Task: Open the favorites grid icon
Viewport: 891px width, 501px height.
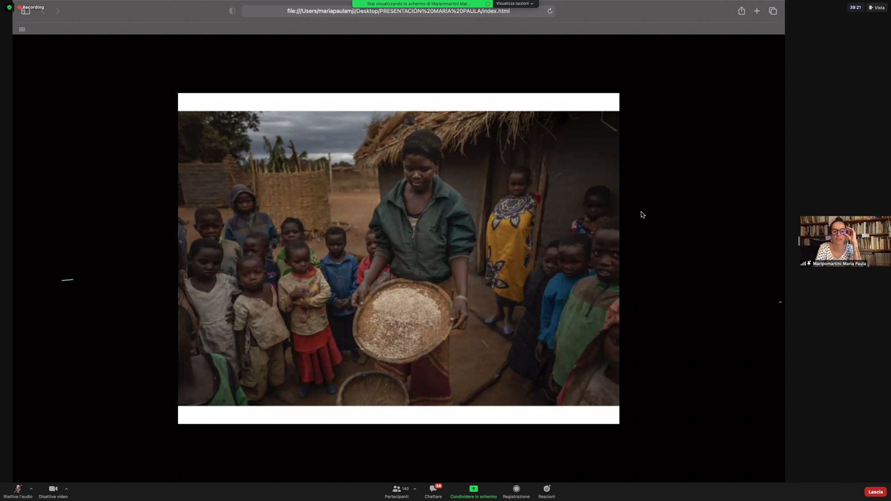Action: click(x=22, y=29)
